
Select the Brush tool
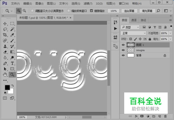12,41
